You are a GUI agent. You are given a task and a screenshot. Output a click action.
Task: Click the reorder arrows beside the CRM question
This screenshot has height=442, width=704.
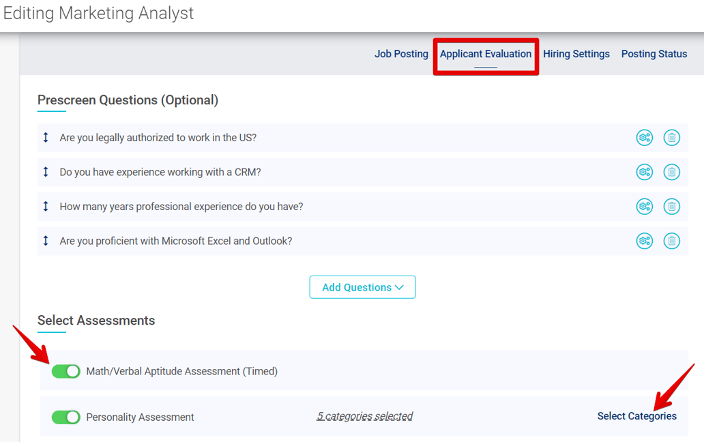pyautogui.click(x=46, y=172)
